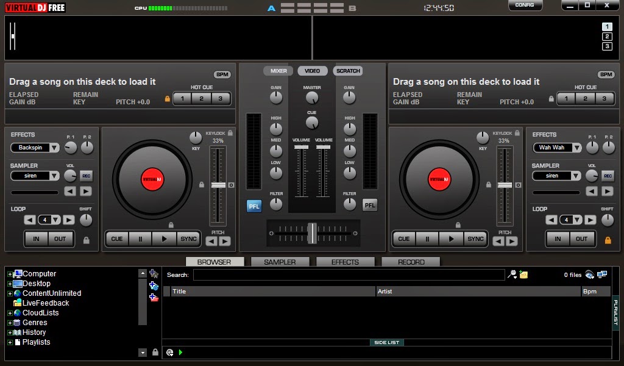Click the right deck play button
624x366 pixels.
tap(451, 239)
